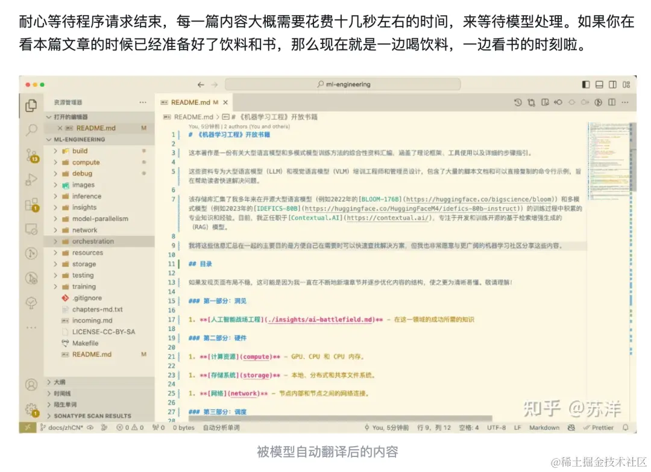651x472 pixels.
Task: Select the README.md editor tab
Action: click(194, 102)
